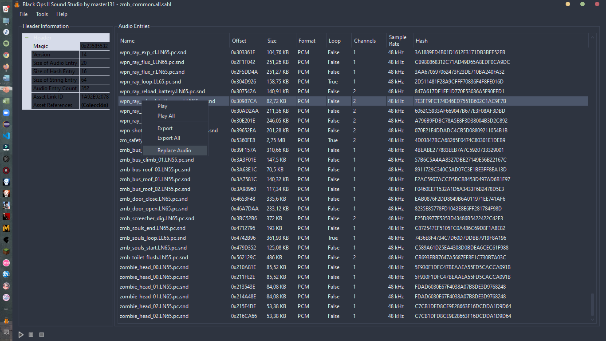Sort by the Offset column header
Screen dimensions: 606x341
click(247, 41)
